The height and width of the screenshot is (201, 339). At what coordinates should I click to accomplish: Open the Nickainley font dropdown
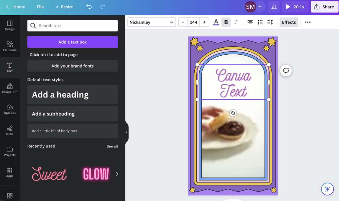(x=151, y=22)
